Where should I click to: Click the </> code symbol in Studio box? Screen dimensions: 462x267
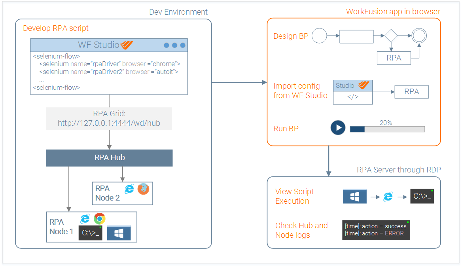click(353, 97)
